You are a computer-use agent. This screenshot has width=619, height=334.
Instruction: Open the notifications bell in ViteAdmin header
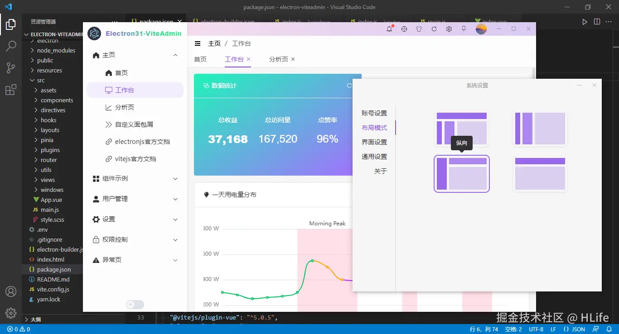coord(389,29)
